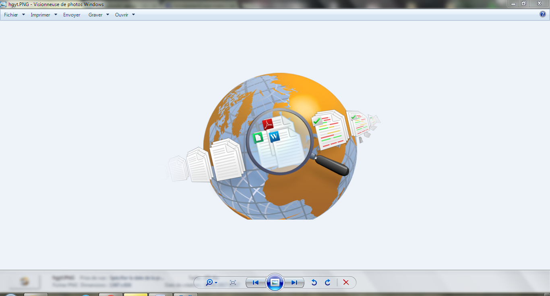Show the image at actual size
This screenshot has width=550, height=296.
(233, 283)
